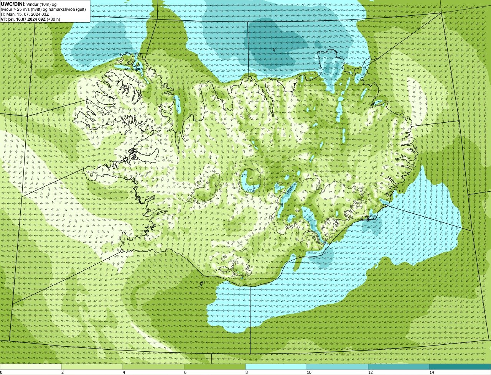Select the light green 2–4 legend swatch
This screenshot has height=375, width=491.
[x=92, y=367]
